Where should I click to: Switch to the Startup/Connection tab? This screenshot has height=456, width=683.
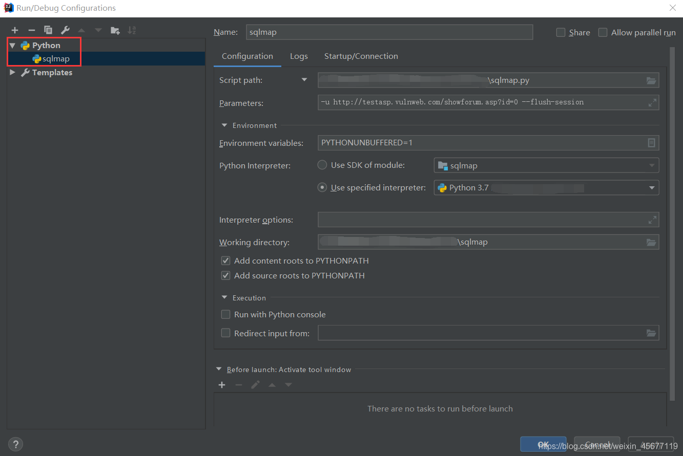361,56
